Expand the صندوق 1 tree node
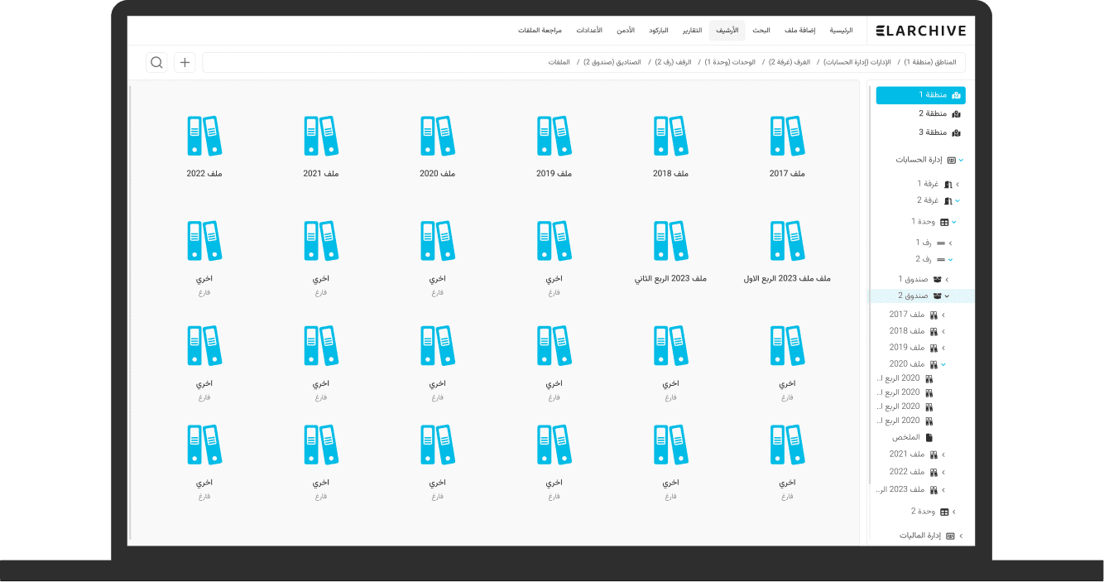This screenshot has width=1104, height=582. point(947,280)
